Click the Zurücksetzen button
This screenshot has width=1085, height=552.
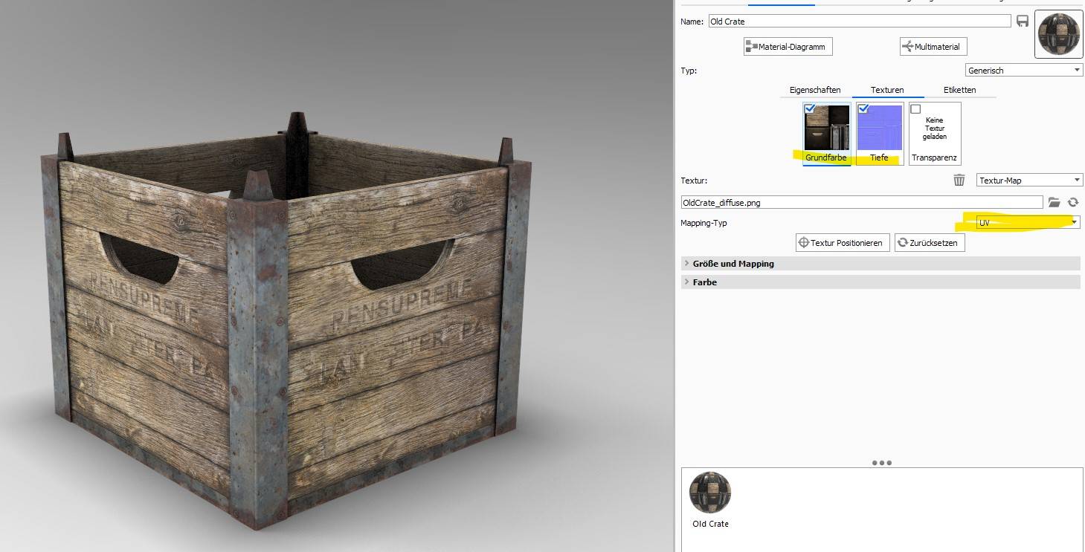(930, 242)
